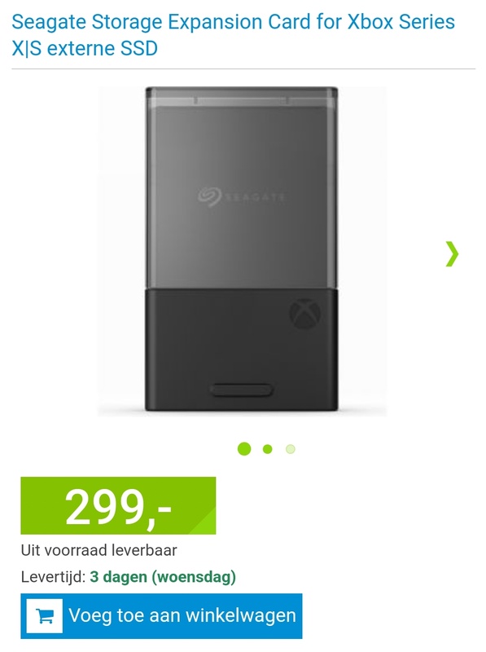486x652 pixels.
Task: Click the Seagate logo on the product photo
Action: (x=241, y=196)
